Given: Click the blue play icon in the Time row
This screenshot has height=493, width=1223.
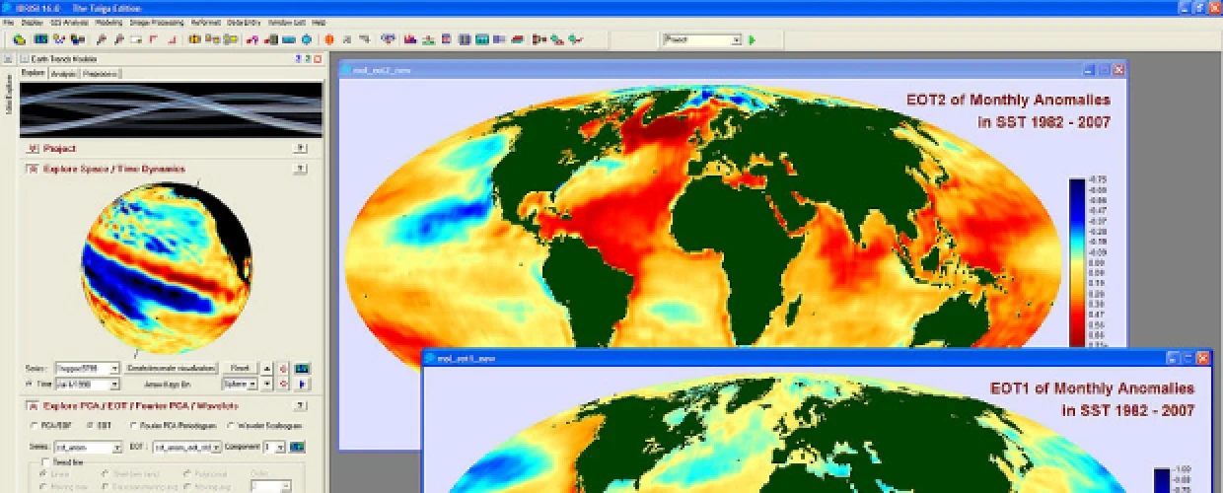Looking at the screenshot, I should 303,384.
